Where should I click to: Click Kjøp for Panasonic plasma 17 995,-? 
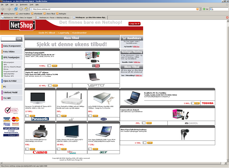[x=32, y=116]
